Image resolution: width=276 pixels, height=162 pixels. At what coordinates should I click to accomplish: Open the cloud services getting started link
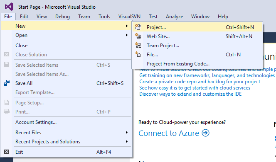(195, 88)
